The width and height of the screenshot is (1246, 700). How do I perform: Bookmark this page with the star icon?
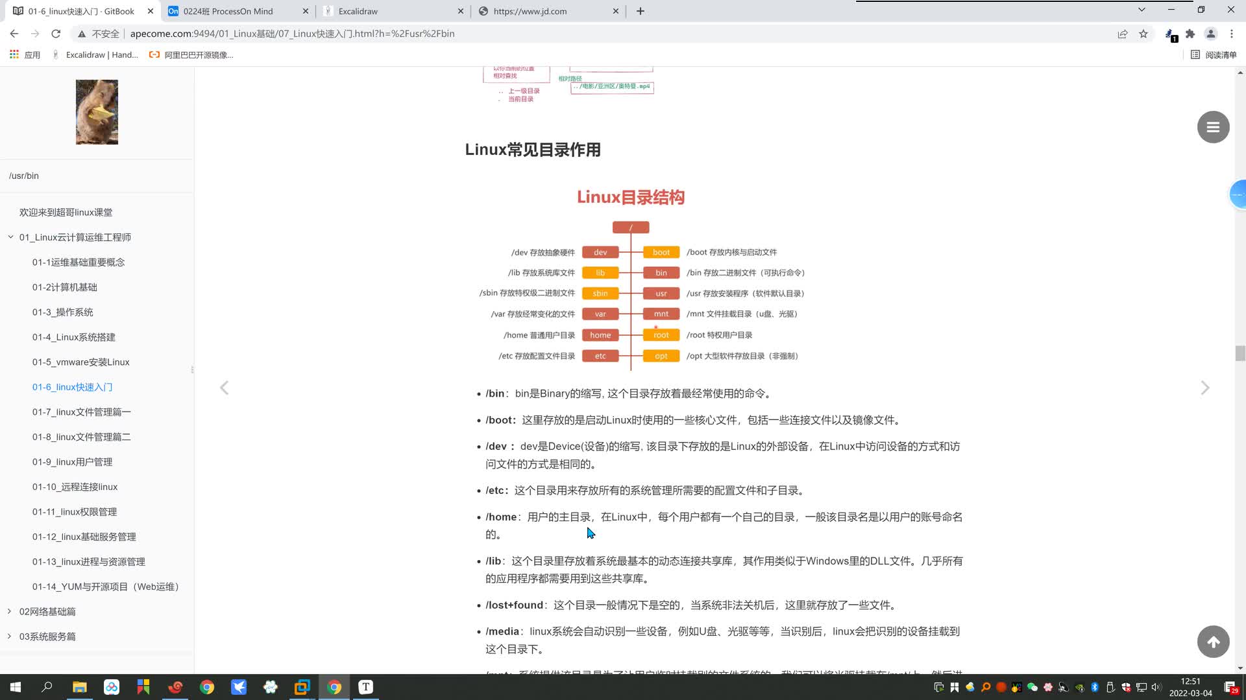tap(1143, 34)
